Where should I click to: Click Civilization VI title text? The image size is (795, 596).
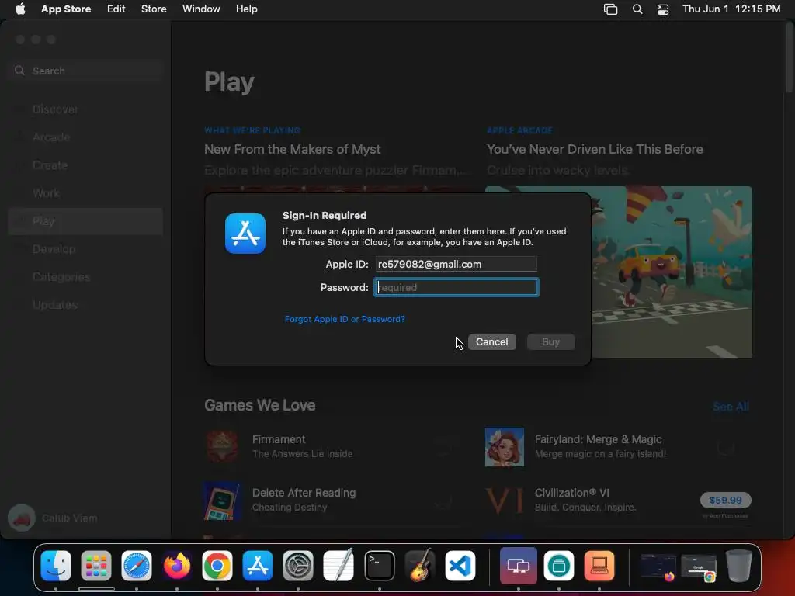tap(572, 493)
